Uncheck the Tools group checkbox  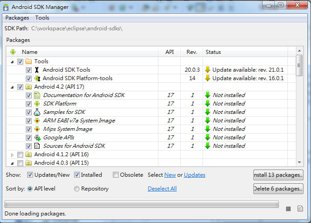pyautogui.click(x=20, y=61)
